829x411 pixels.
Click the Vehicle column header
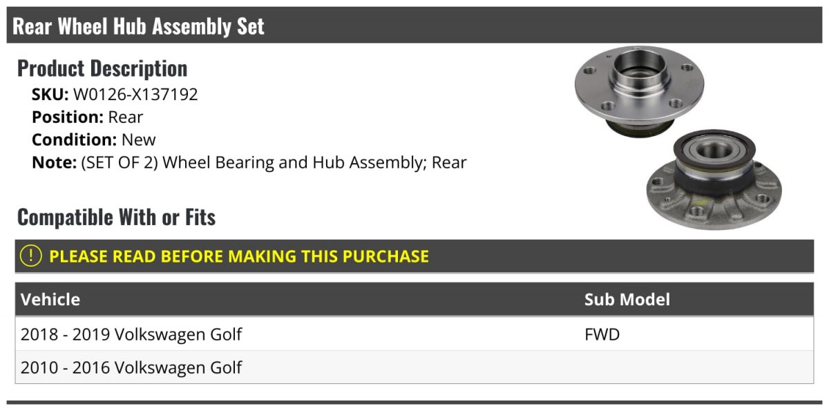(50, 300)
